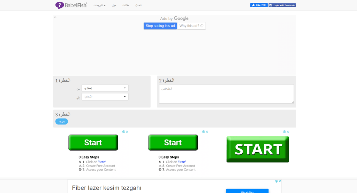This screenshot has height=193, width=357.
Task: Click the BabelFish logo in the header
Action: click(71, 5)
